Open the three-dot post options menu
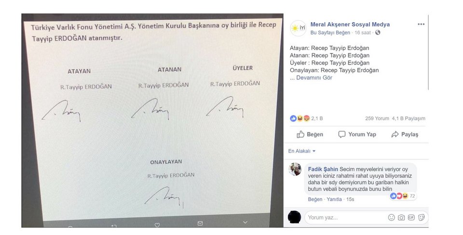 421,24
